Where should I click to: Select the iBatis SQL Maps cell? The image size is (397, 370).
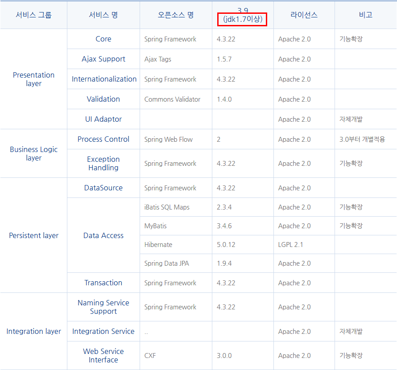(176, 207)
